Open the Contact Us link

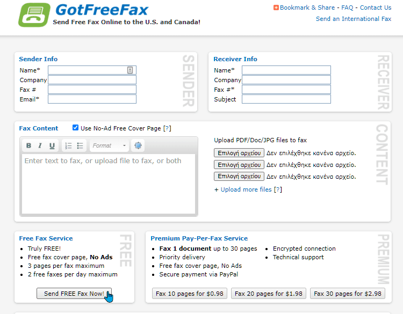tap(376, 8)
